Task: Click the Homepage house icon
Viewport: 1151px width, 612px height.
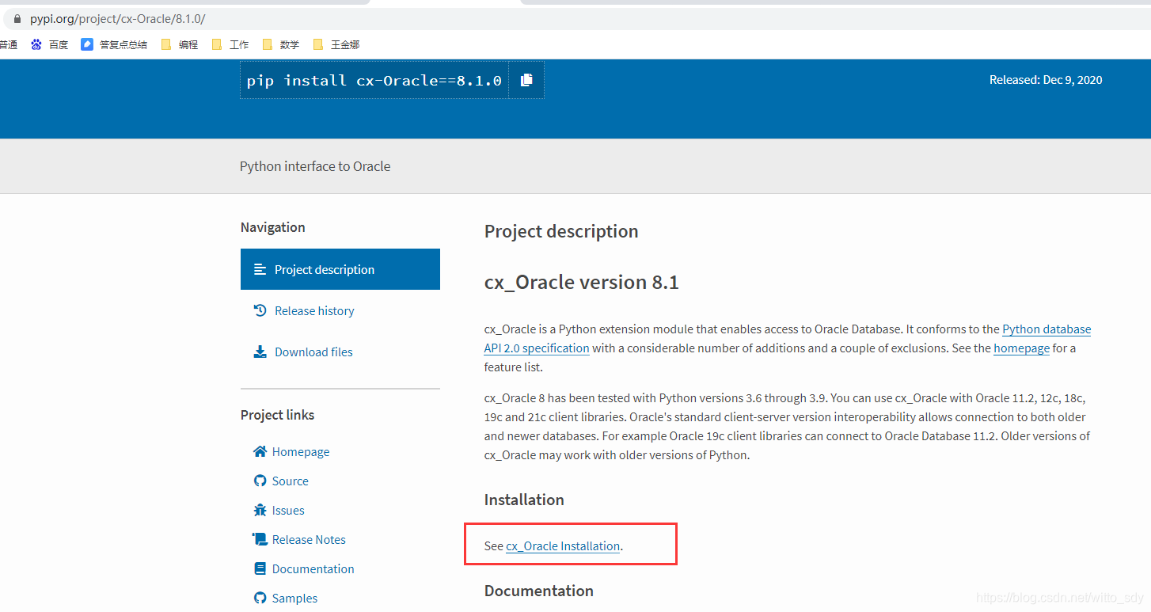Action: [260, 451]
